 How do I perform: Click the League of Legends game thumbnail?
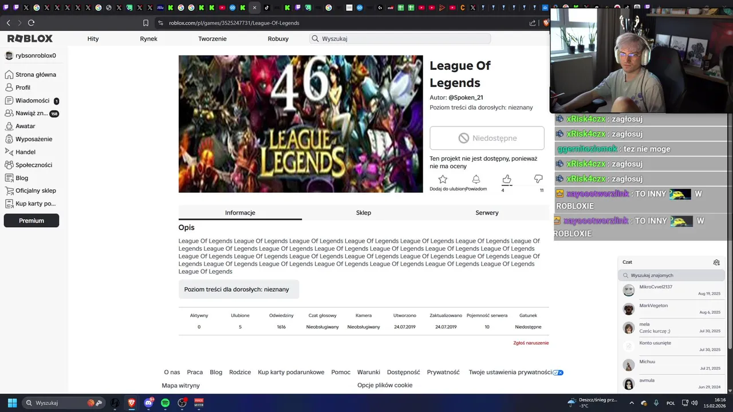(x=301, y=124)
